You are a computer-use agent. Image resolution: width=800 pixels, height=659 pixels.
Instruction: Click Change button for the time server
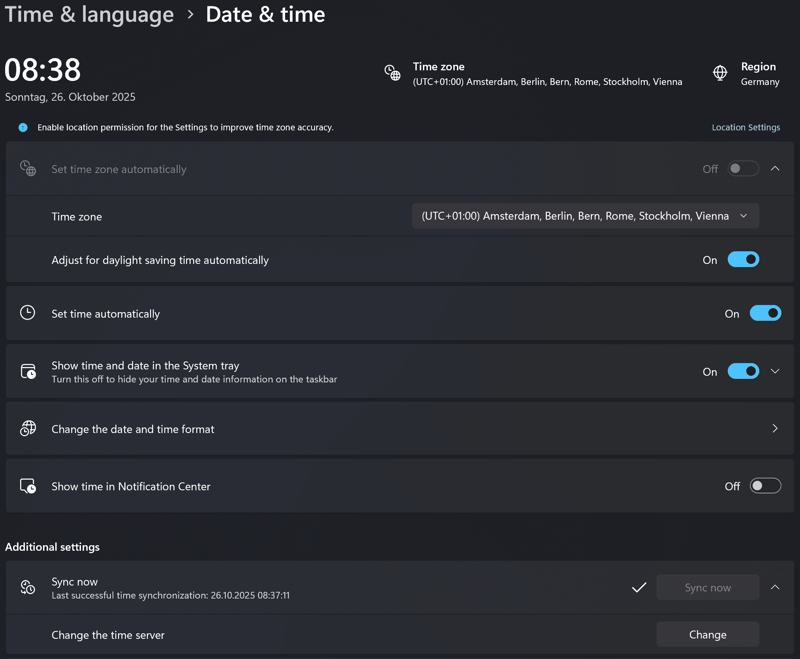point(707,635)
